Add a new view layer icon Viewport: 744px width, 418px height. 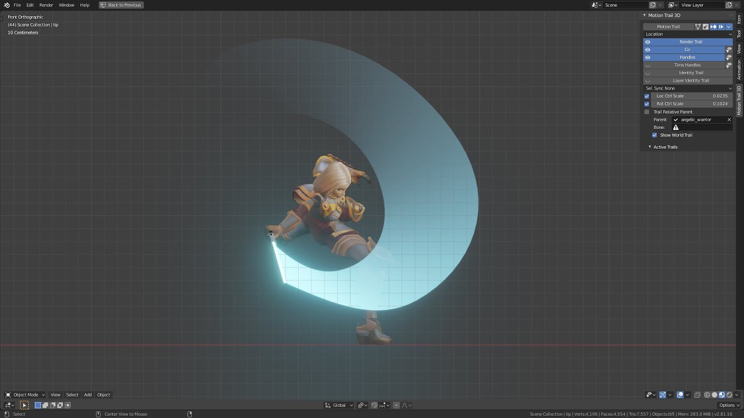coord(729,5)
